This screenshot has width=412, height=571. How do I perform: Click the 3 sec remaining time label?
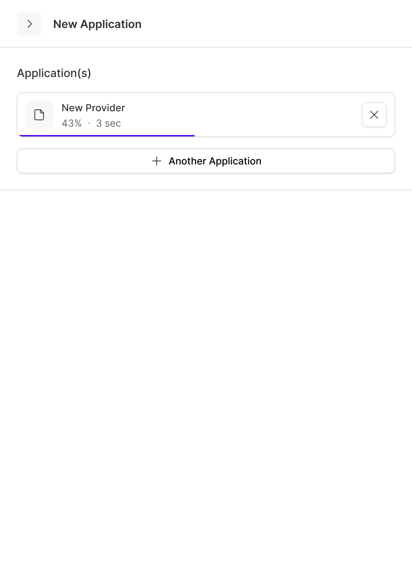pyautogui.click(x=108, y=124)
